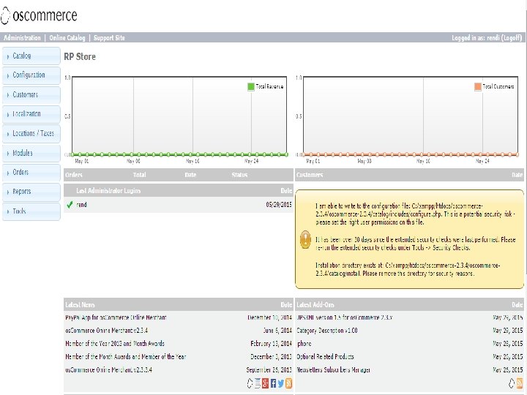Click the green Total Revenue legend swatch

[x=251, y=86]
